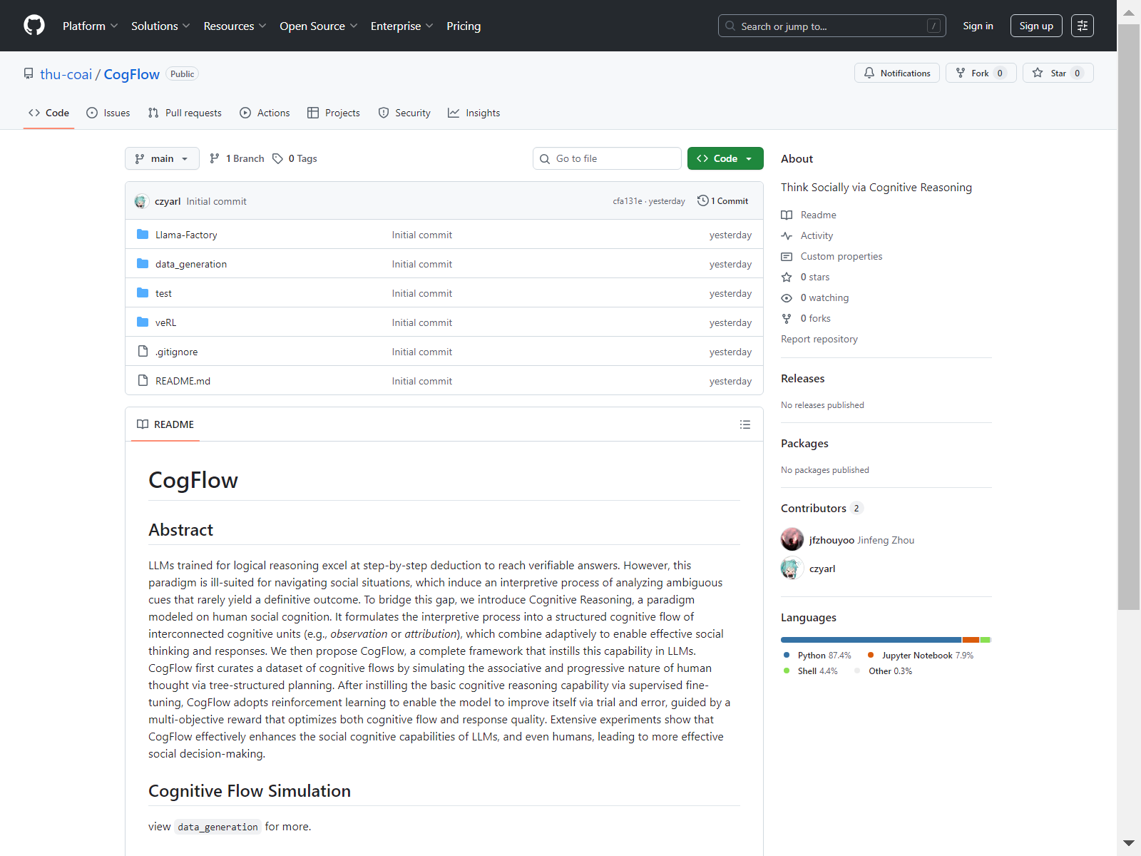Click the magnifier icon in Go to file
Viewport: 1141px width, 856px height.
545,158
